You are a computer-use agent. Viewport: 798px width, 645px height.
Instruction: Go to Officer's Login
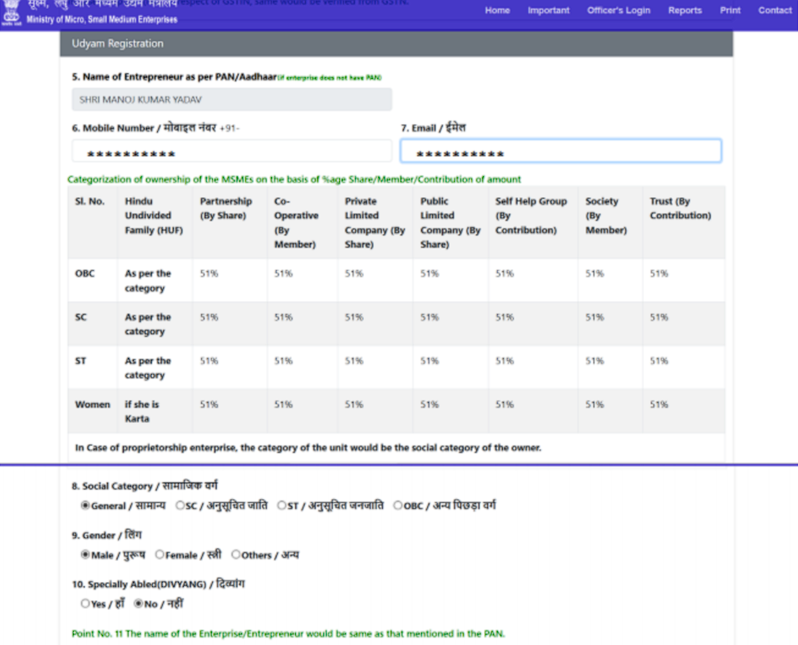click(618, 10)
